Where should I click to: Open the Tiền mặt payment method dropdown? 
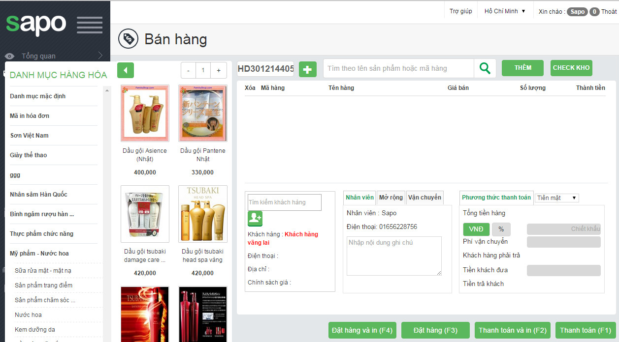point(557,198)
